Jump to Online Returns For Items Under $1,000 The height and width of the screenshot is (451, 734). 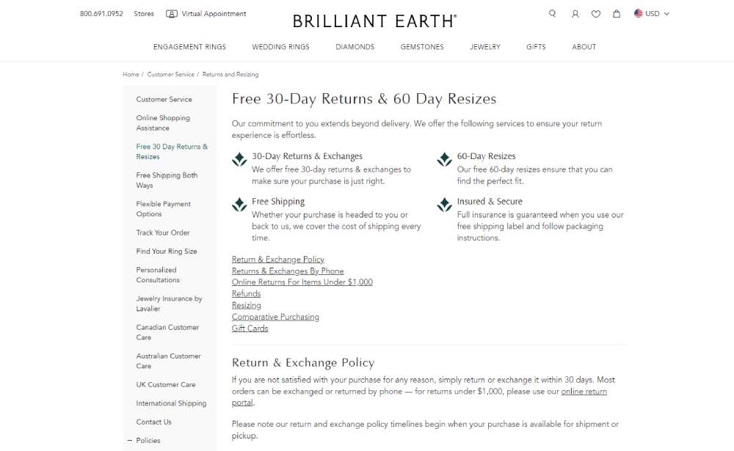point(302,282)
